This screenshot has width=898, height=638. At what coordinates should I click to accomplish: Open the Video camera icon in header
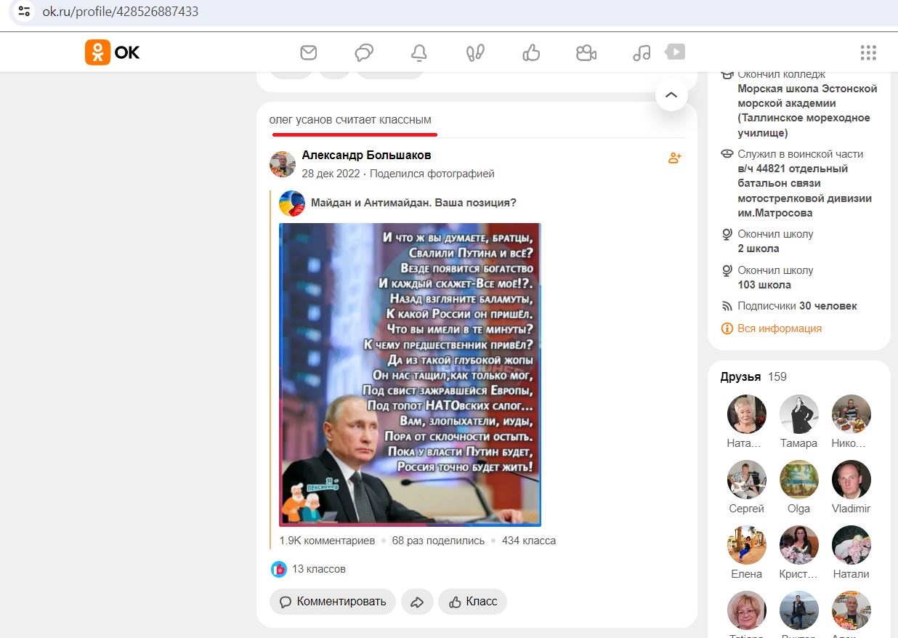[x=586, y=52]
